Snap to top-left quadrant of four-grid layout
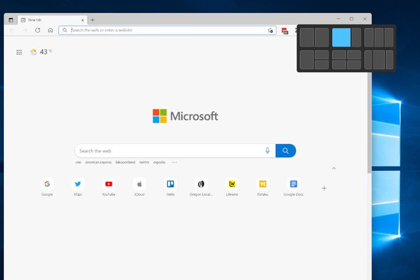The image size is (420, 280). pyautogui.click(x=339, y=55)
